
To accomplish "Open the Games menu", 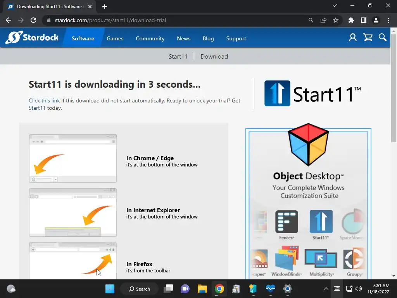I will (115, 38).
